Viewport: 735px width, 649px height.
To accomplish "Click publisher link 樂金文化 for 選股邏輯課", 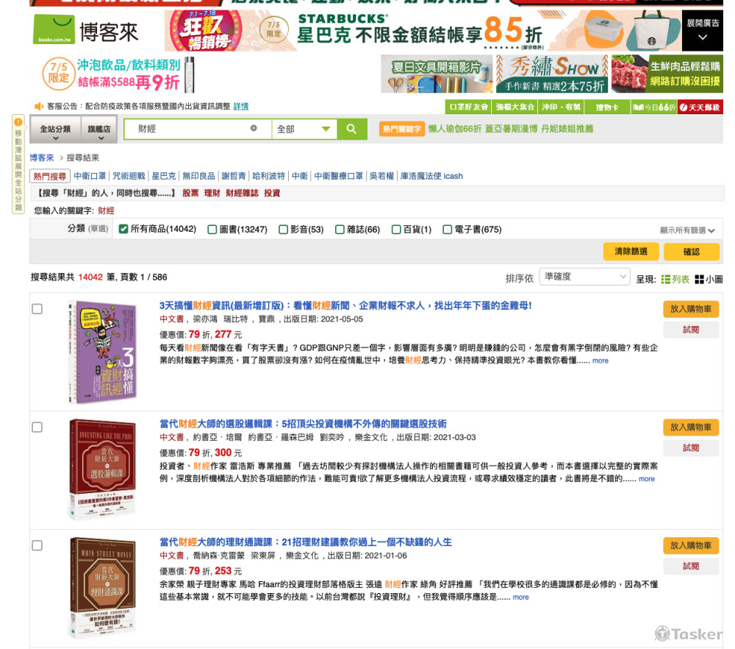I will [x=371, y=437].
